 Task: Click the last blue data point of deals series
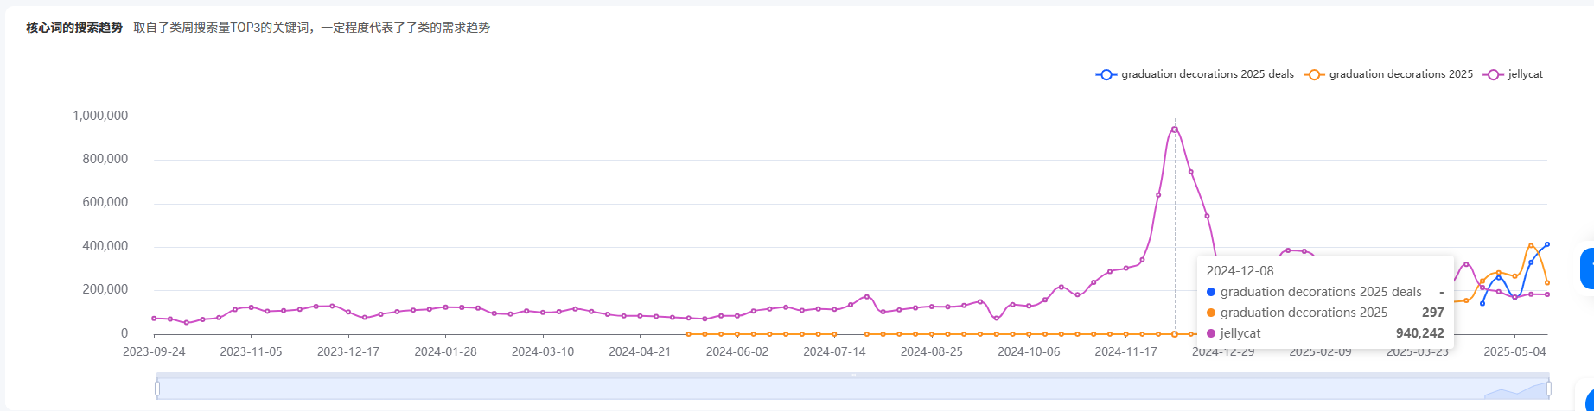(x=1547, y=244)
